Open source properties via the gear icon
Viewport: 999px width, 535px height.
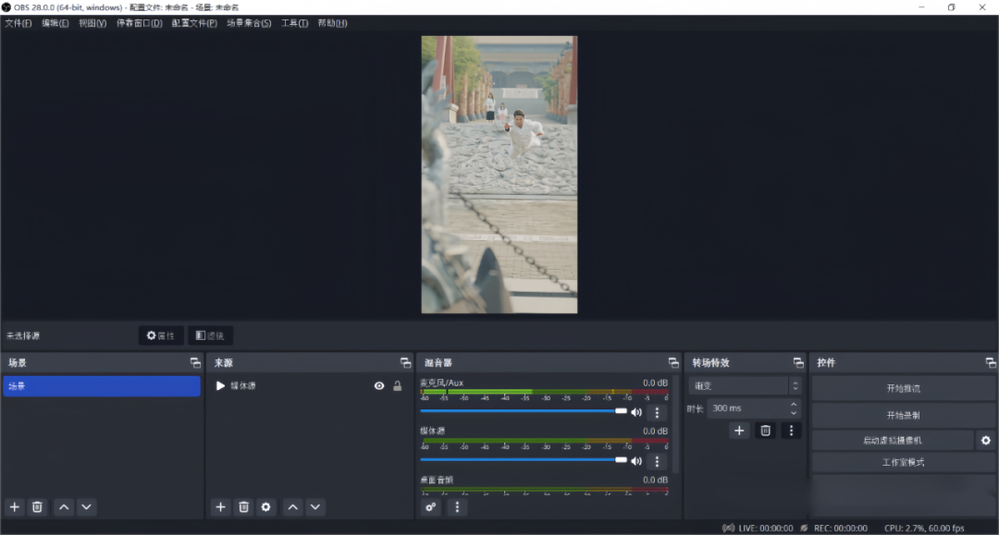tap(266, 506)
